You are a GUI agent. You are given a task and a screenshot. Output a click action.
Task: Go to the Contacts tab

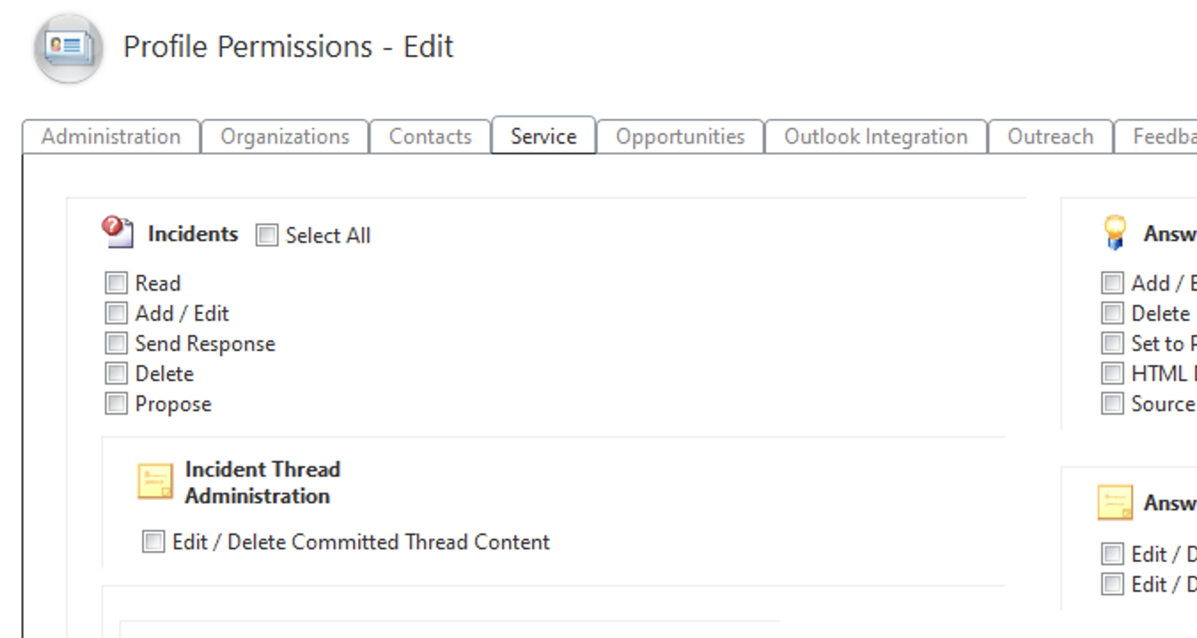[430, 136]
